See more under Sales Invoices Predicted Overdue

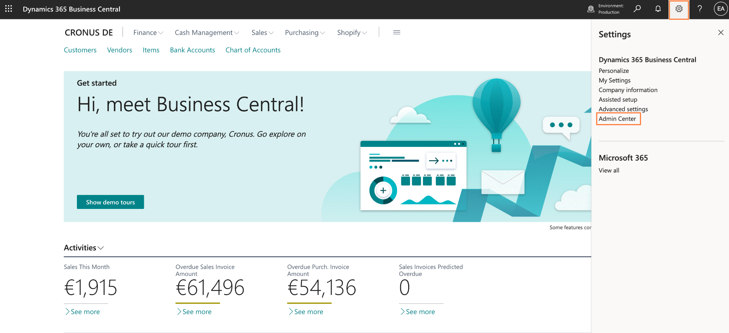(x=417, y=312)
